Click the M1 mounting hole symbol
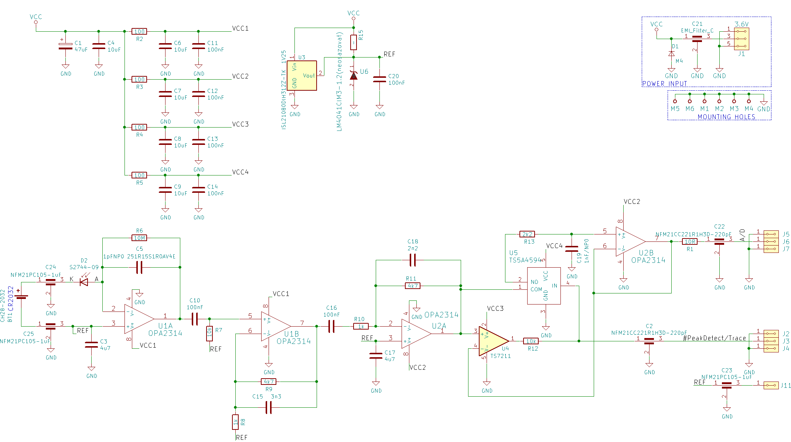This screenshot has height=442, width=791. [705, 101]
